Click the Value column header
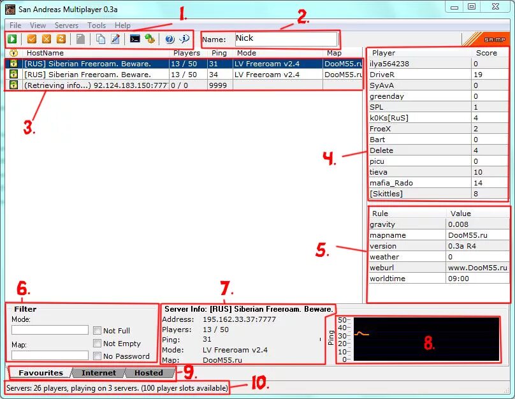Image resolution: width=515 pixels, height=399 pixels. pyautogui.click(x=477, y=214)
